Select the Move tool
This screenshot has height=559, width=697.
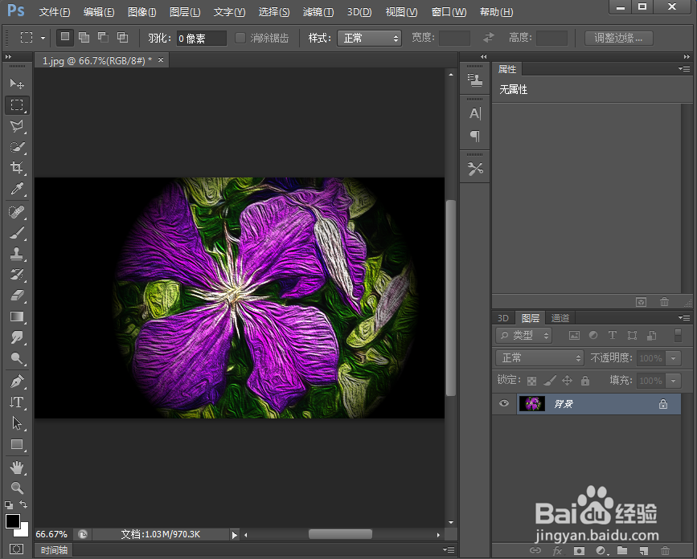pos(17,84)
